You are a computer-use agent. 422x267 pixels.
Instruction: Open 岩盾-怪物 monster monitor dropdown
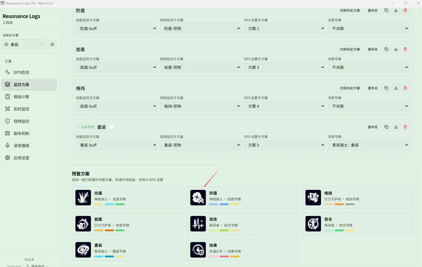tap(201, 67)
